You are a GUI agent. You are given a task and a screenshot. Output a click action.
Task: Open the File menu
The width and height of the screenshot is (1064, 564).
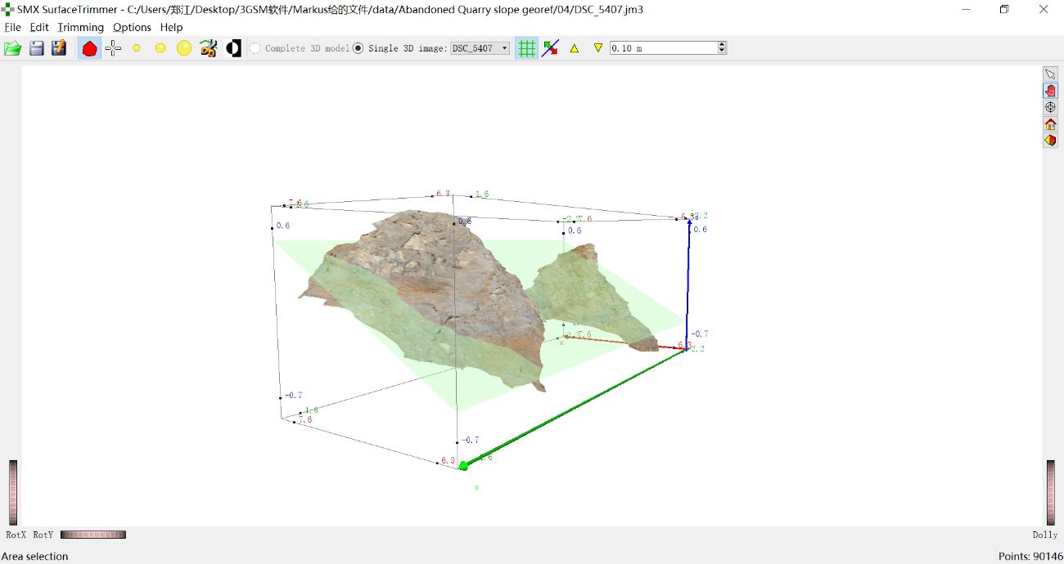[x=12, y=27]
